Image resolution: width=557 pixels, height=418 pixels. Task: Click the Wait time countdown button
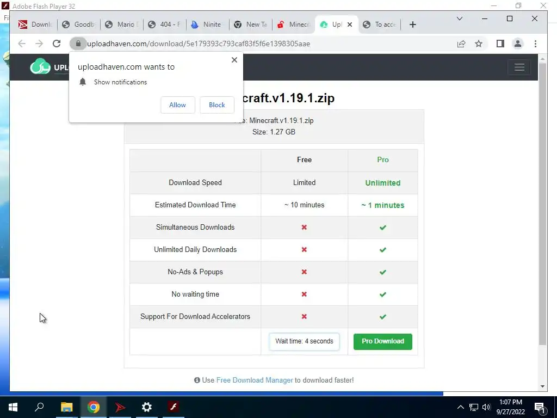[304, 341]
